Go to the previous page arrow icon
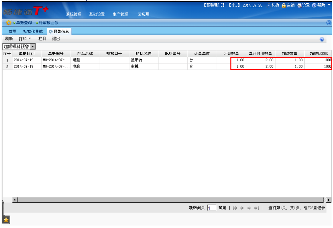The width and height of the screenshot is (333, 228). click(242, 208)
